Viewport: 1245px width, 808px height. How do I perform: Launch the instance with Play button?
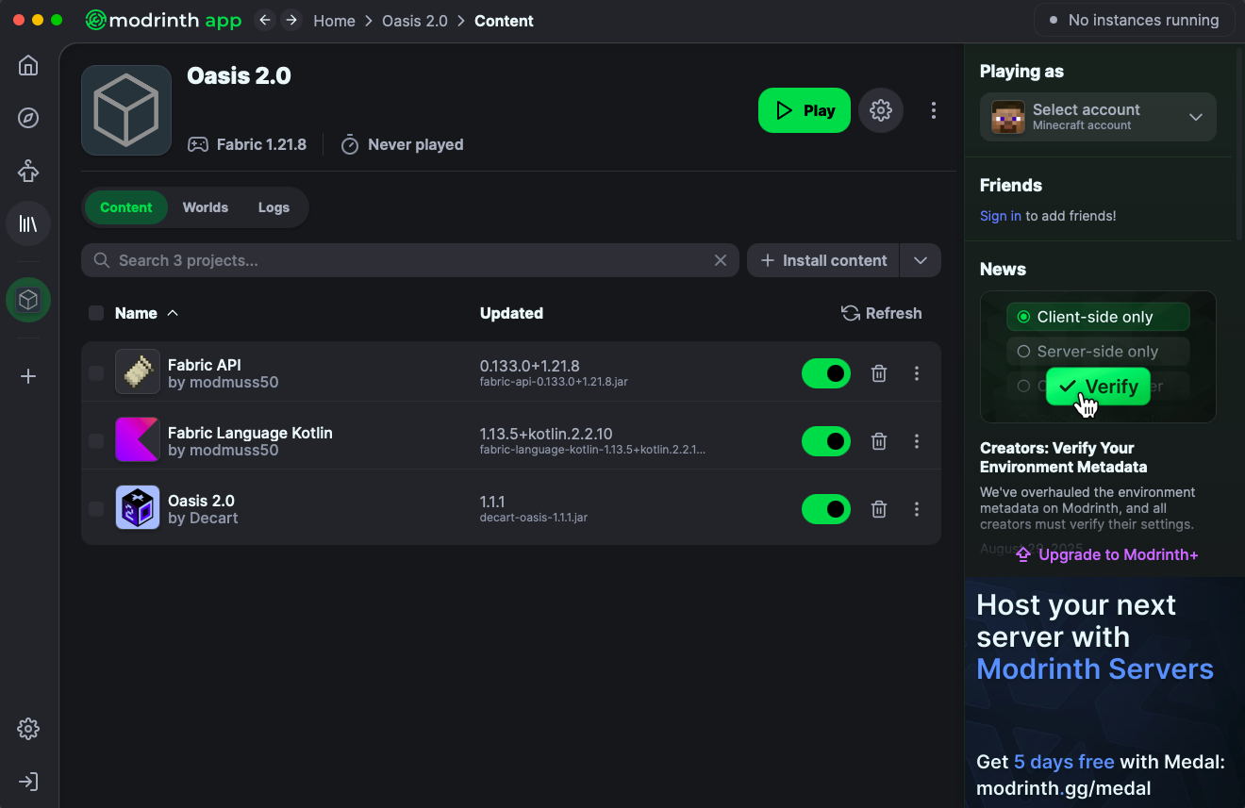click(805, 110)
